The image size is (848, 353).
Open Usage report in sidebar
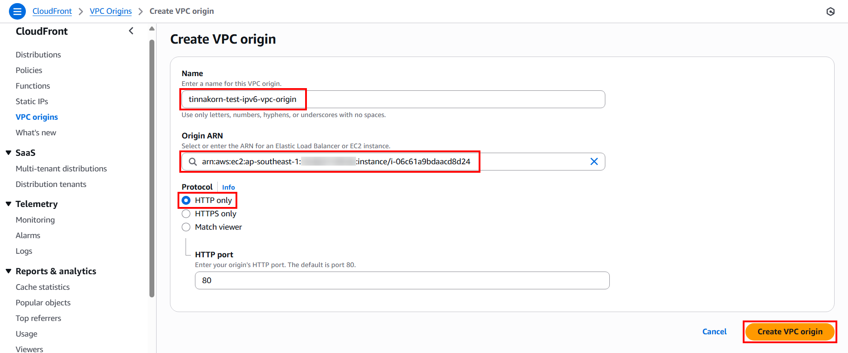pyautogui.click(x=26, y=334)
